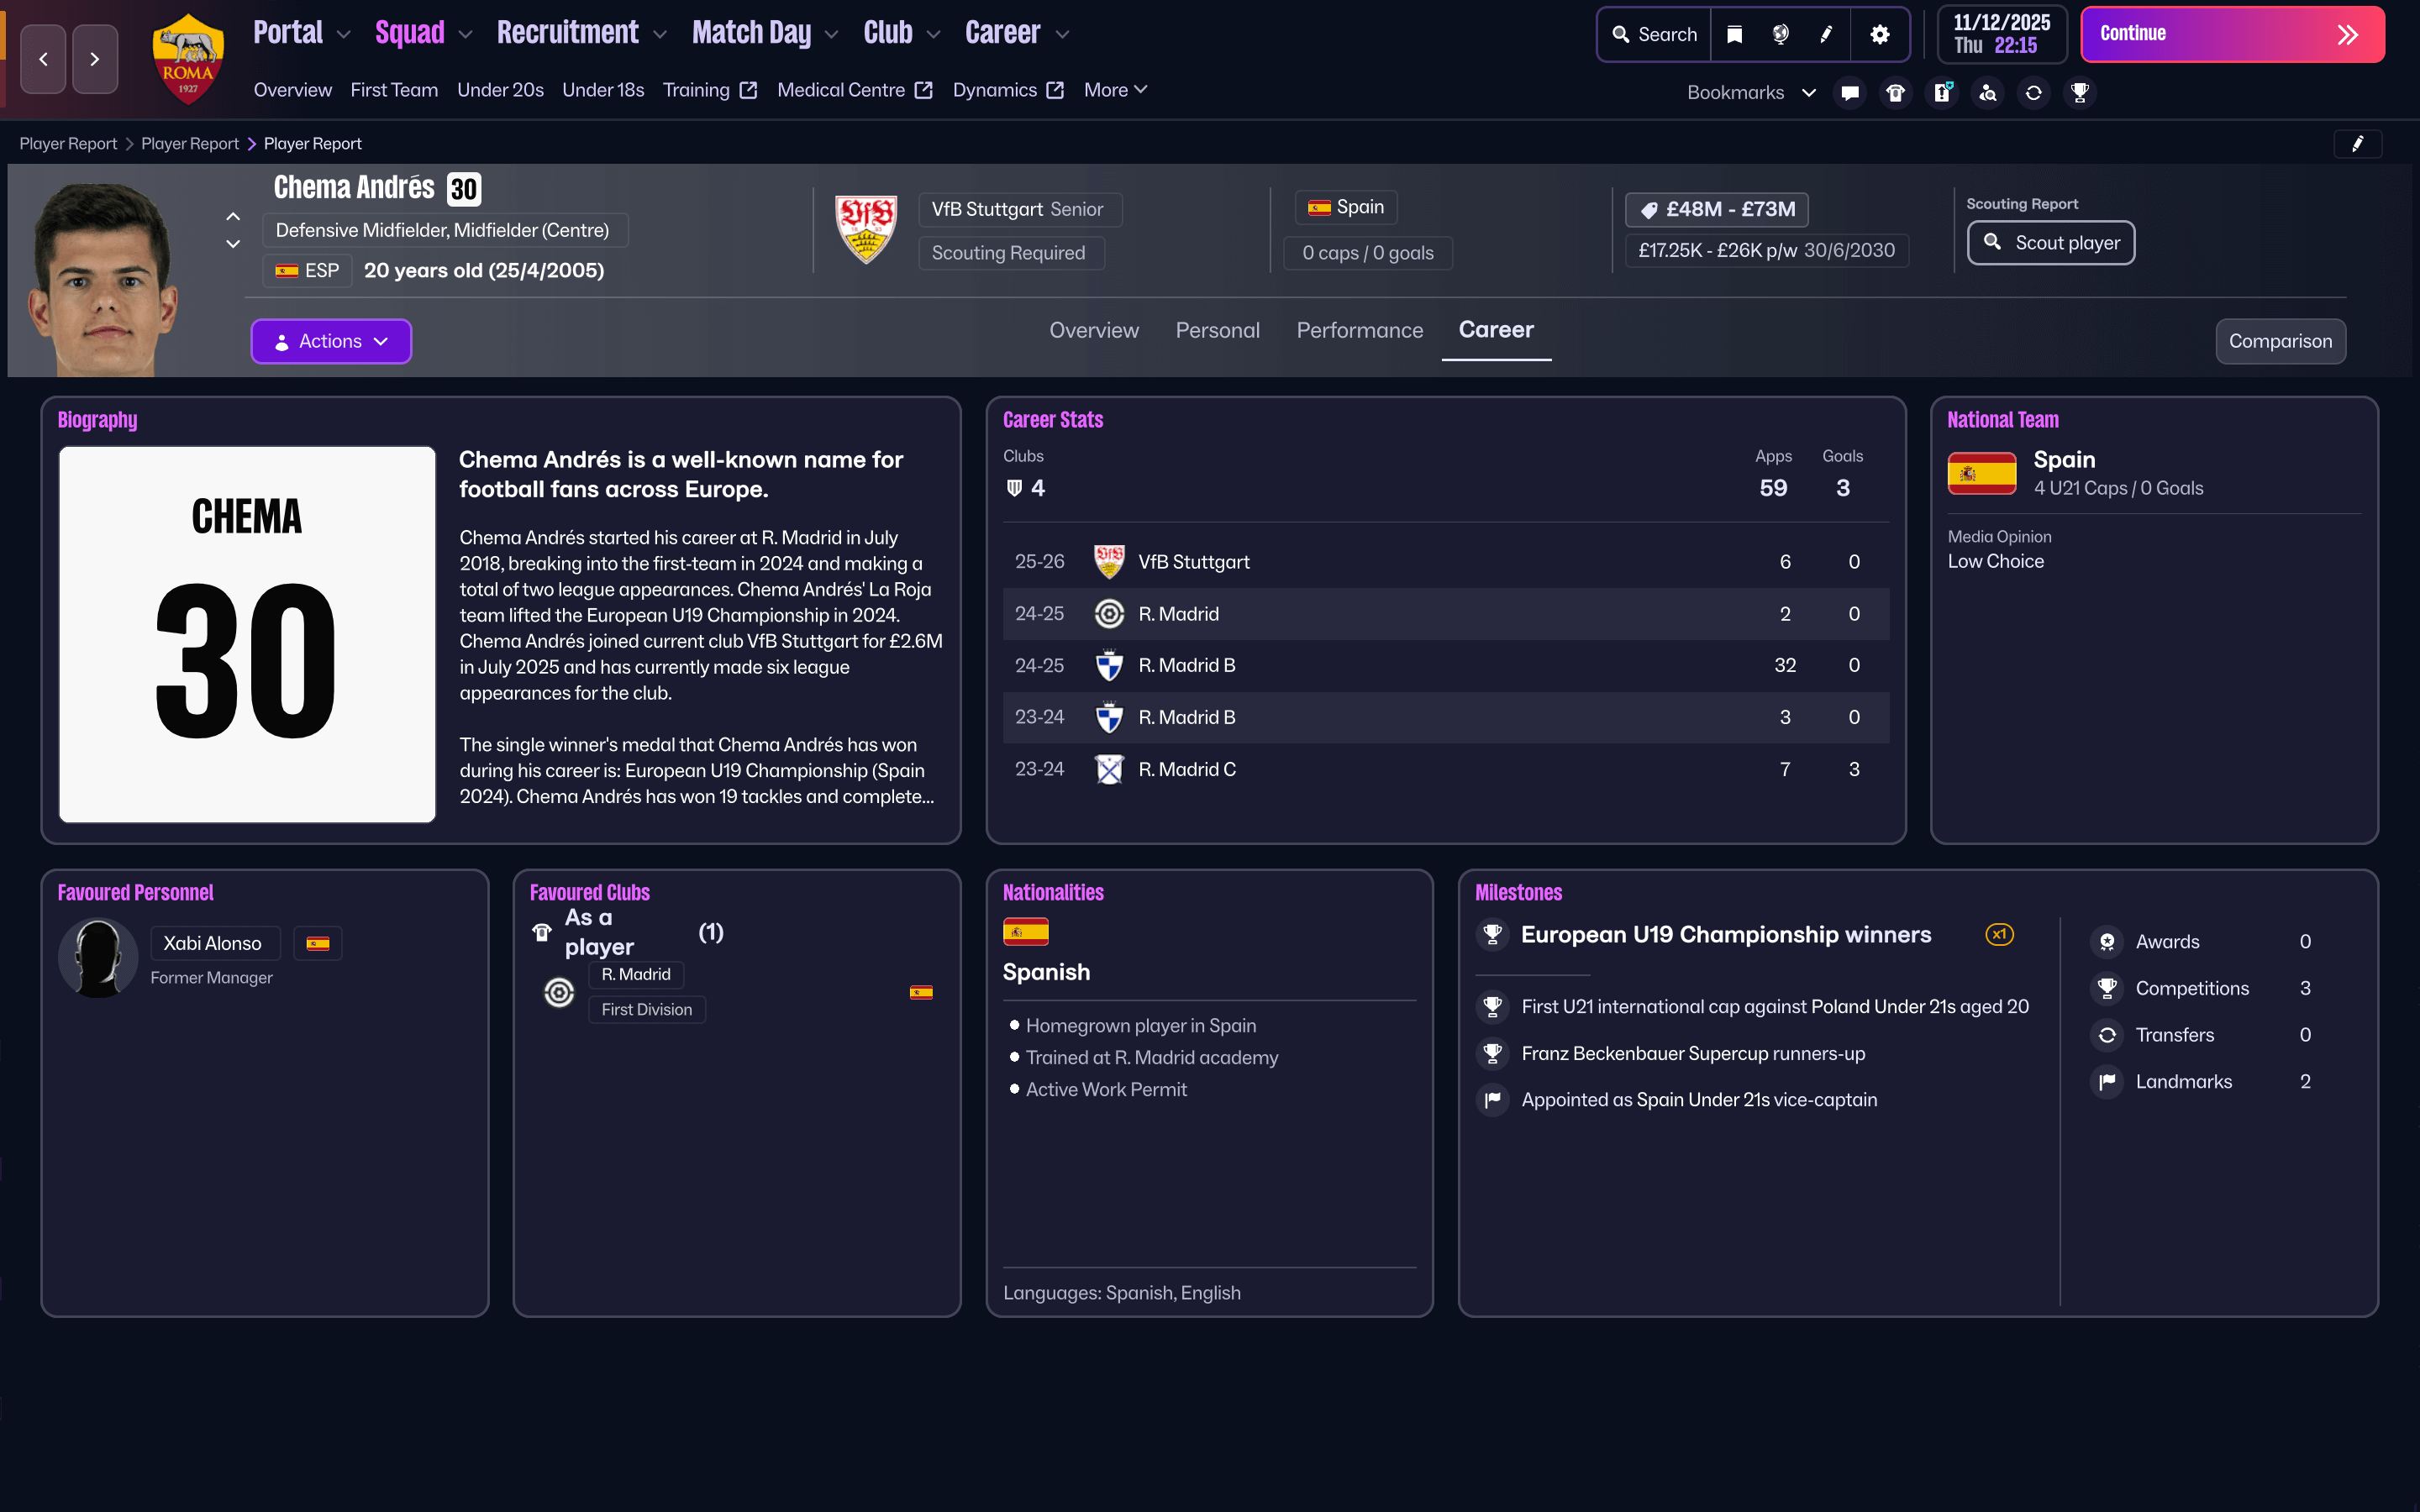This screenshot has width=2420, height=1512.
Task: Click the First Division chip under R. Madrid
Action: coord(646,1009)
